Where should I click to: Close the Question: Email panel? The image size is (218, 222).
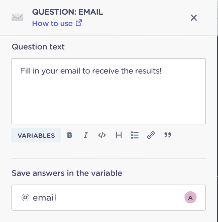(194, 18)
